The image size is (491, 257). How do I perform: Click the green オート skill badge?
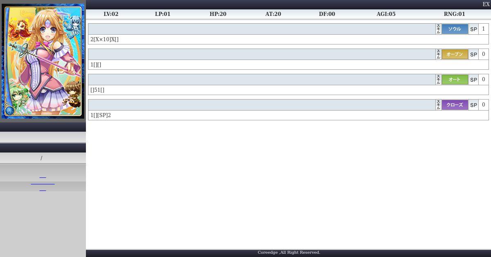pyautogui.click(x=455, y=80)
